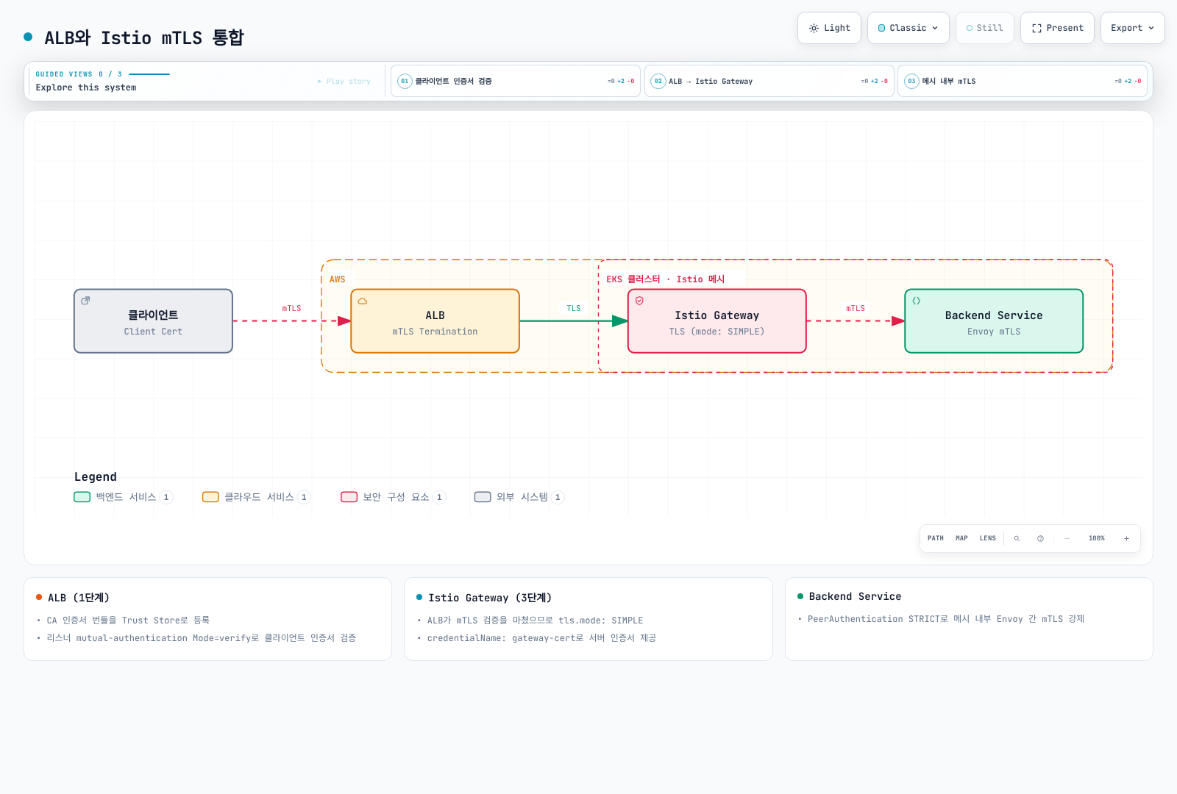This screenshot has width=1177, height=794.
Task: Select guided view 02 ALB → Istio Gateway
Action: tap(769, 81)
